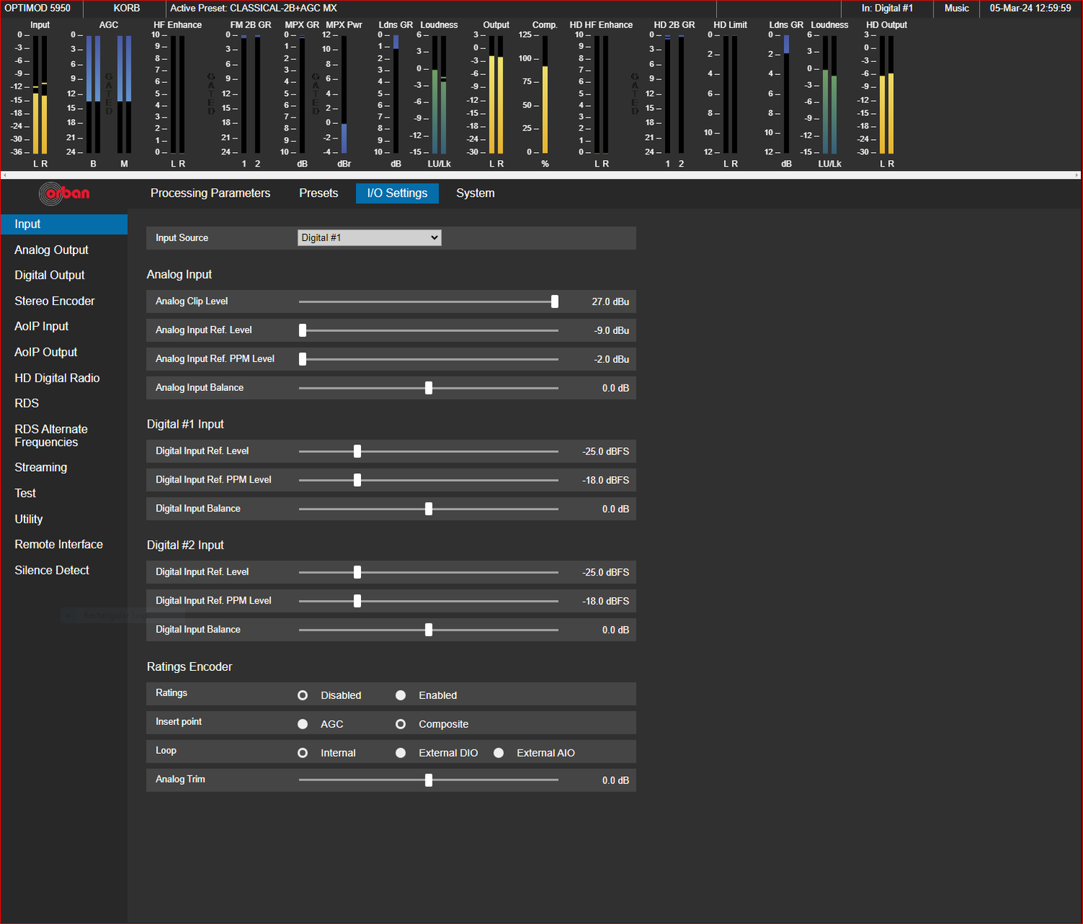
Task: Go to the System tab
Action: tap(475, 193)
